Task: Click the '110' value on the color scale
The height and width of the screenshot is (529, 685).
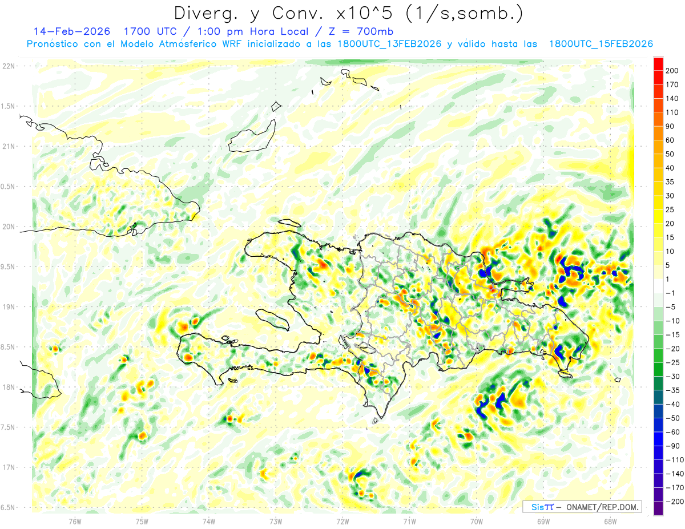Action: pos(673,112)
